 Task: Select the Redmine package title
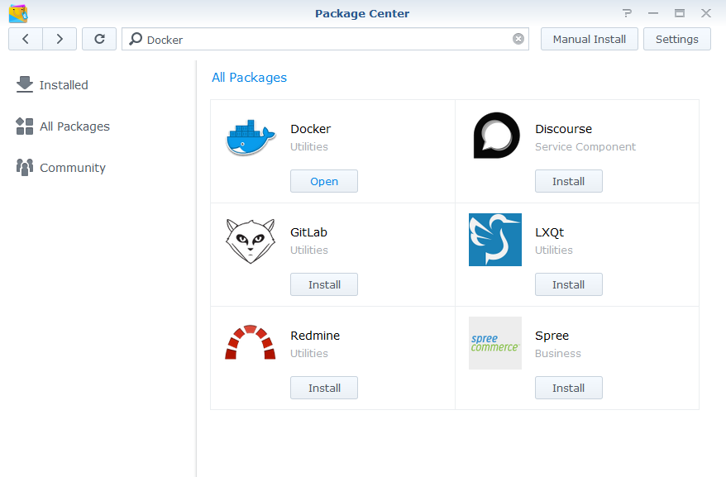(315, 336)
